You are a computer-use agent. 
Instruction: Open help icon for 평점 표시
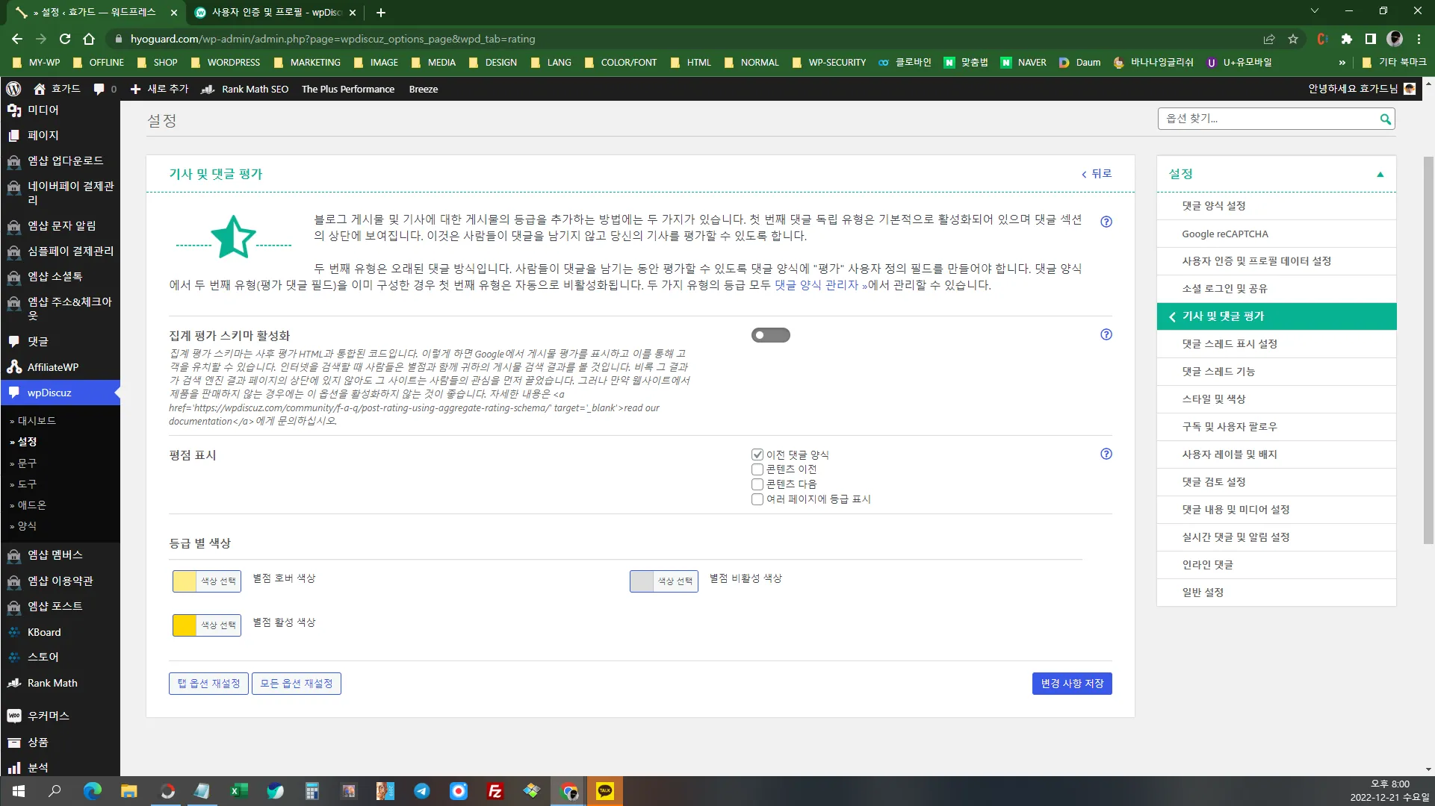pos(1106,454)
